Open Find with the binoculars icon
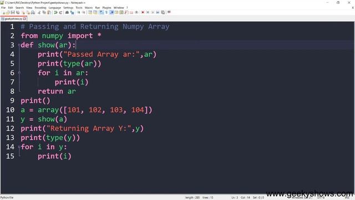 click(x=67, y=12)
